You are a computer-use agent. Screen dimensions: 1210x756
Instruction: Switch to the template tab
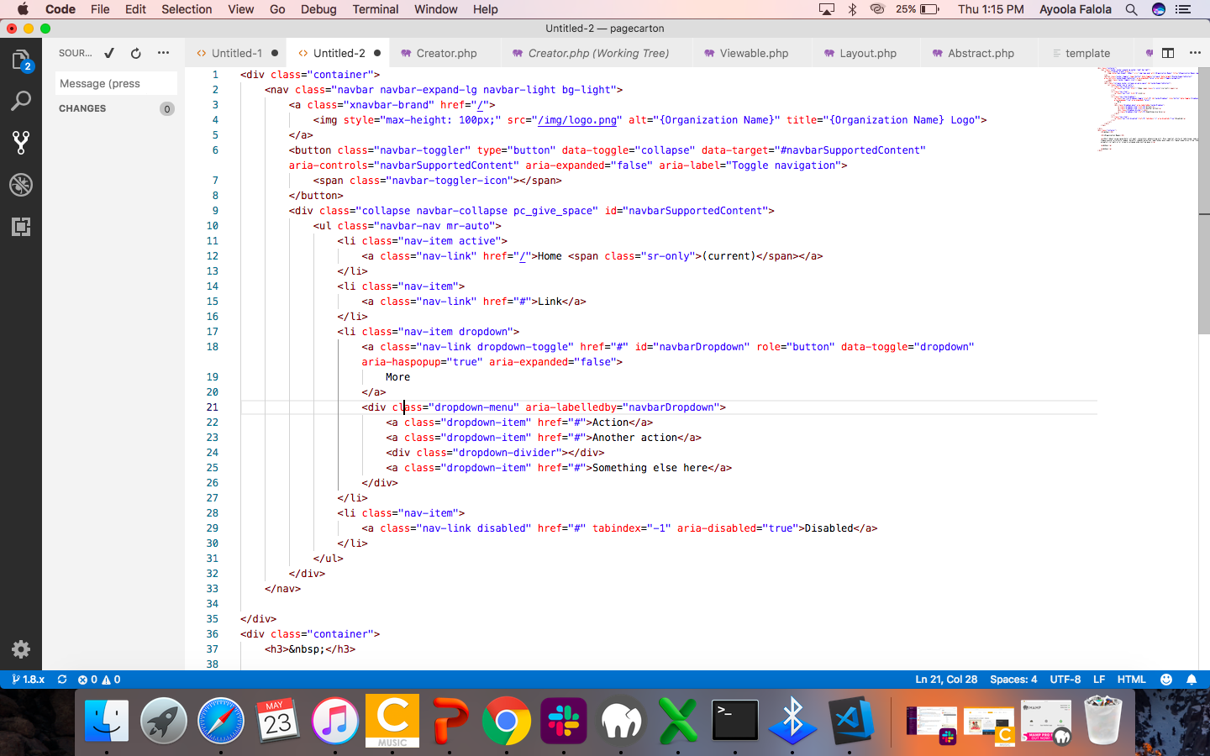pyautogui.click(x=1086, y=53)
